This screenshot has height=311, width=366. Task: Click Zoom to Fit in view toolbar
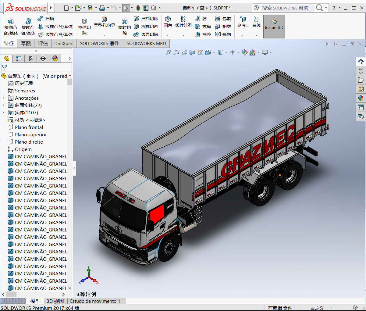168,52
